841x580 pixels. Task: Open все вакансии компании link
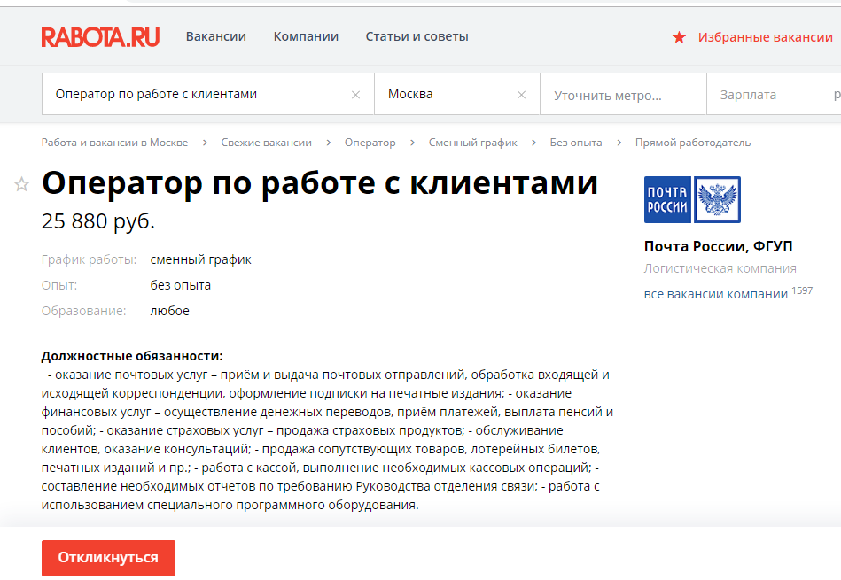[716, 292]
